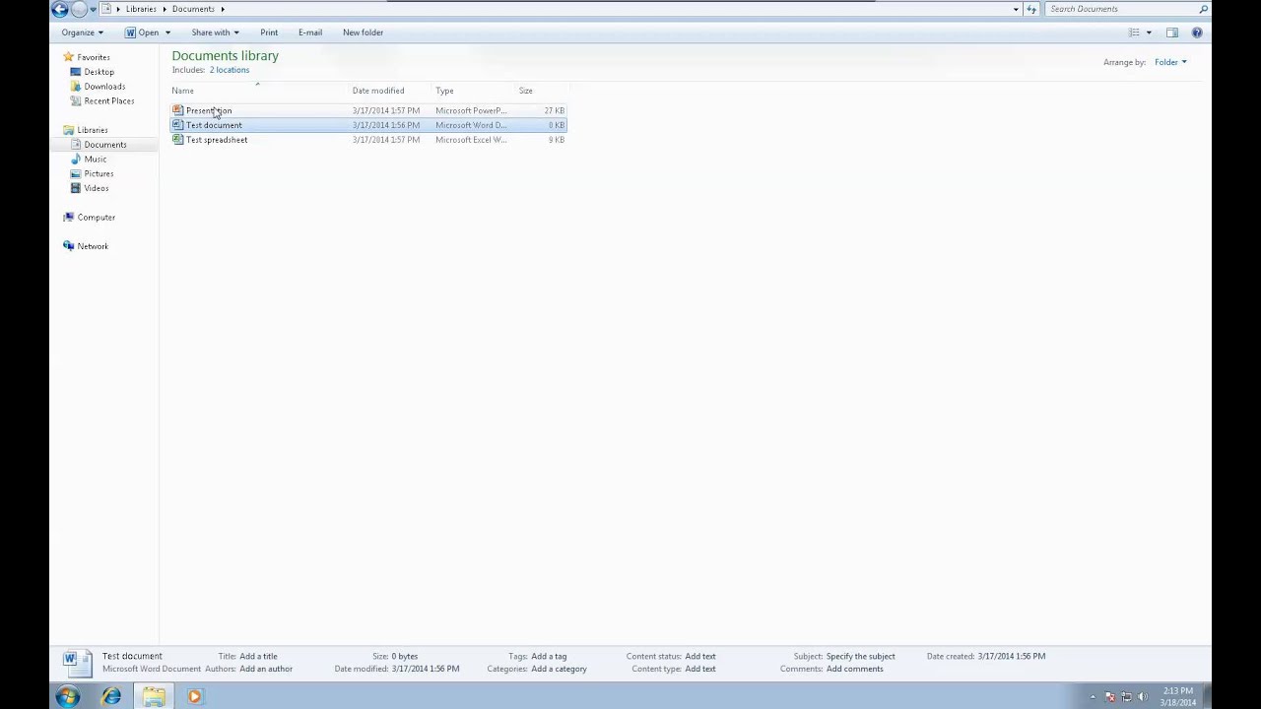Open the Organize menu
Viewport: 1261px width, 709px height.
82,32
